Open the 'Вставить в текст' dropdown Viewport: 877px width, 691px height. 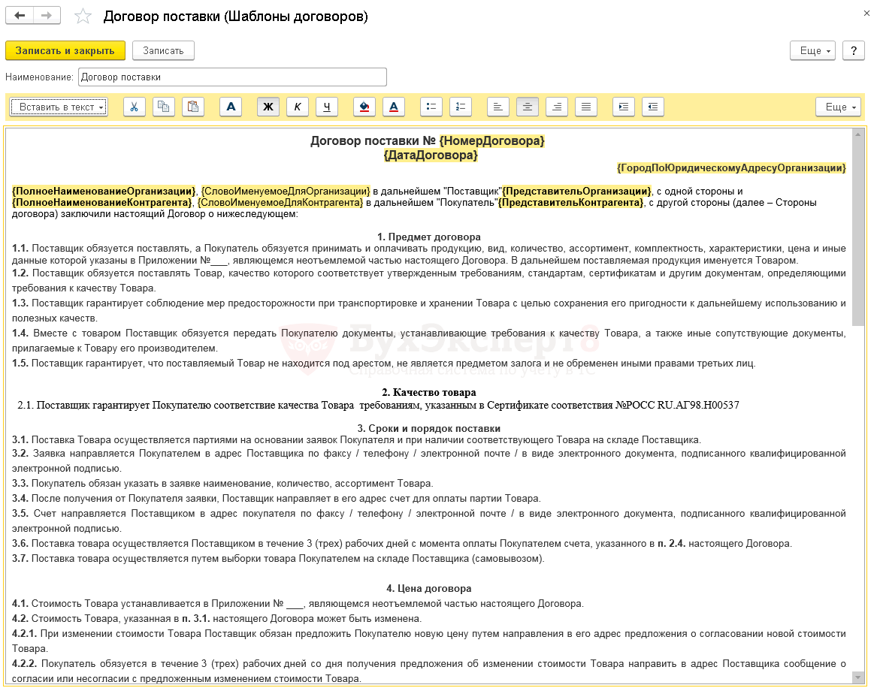coord(59,107)
